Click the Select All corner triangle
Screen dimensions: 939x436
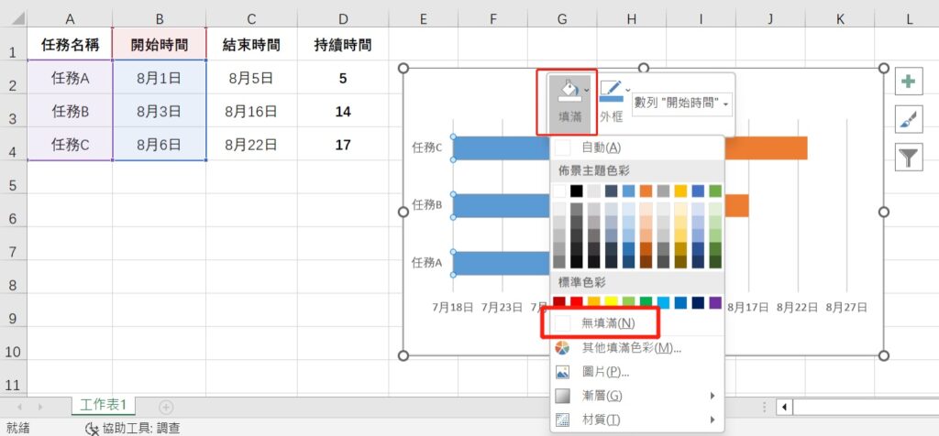point(18,19)
